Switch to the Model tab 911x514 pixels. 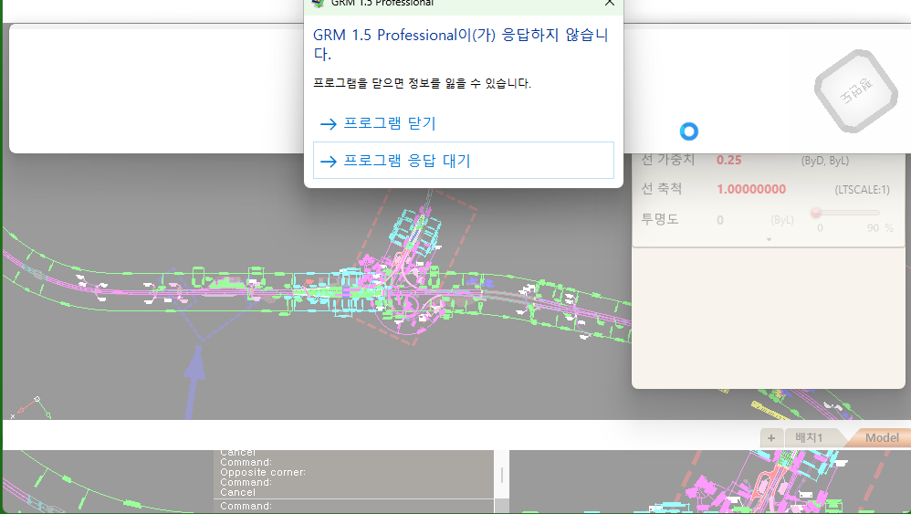click(881, 438)
